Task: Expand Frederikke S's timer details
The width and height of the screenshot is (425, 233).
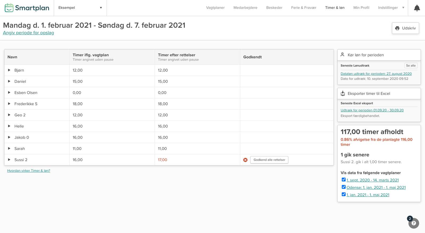Action: (x=9, y=104)
